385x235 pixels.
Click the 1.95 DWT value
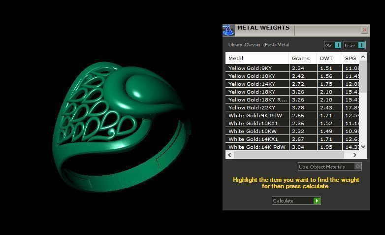tap(326, 147)
